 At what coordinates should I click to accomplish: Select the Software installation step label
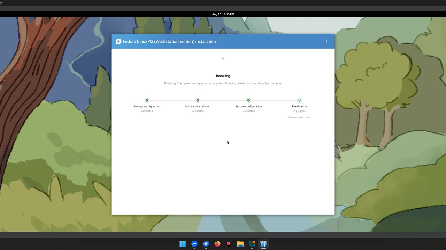click(198, 106)
